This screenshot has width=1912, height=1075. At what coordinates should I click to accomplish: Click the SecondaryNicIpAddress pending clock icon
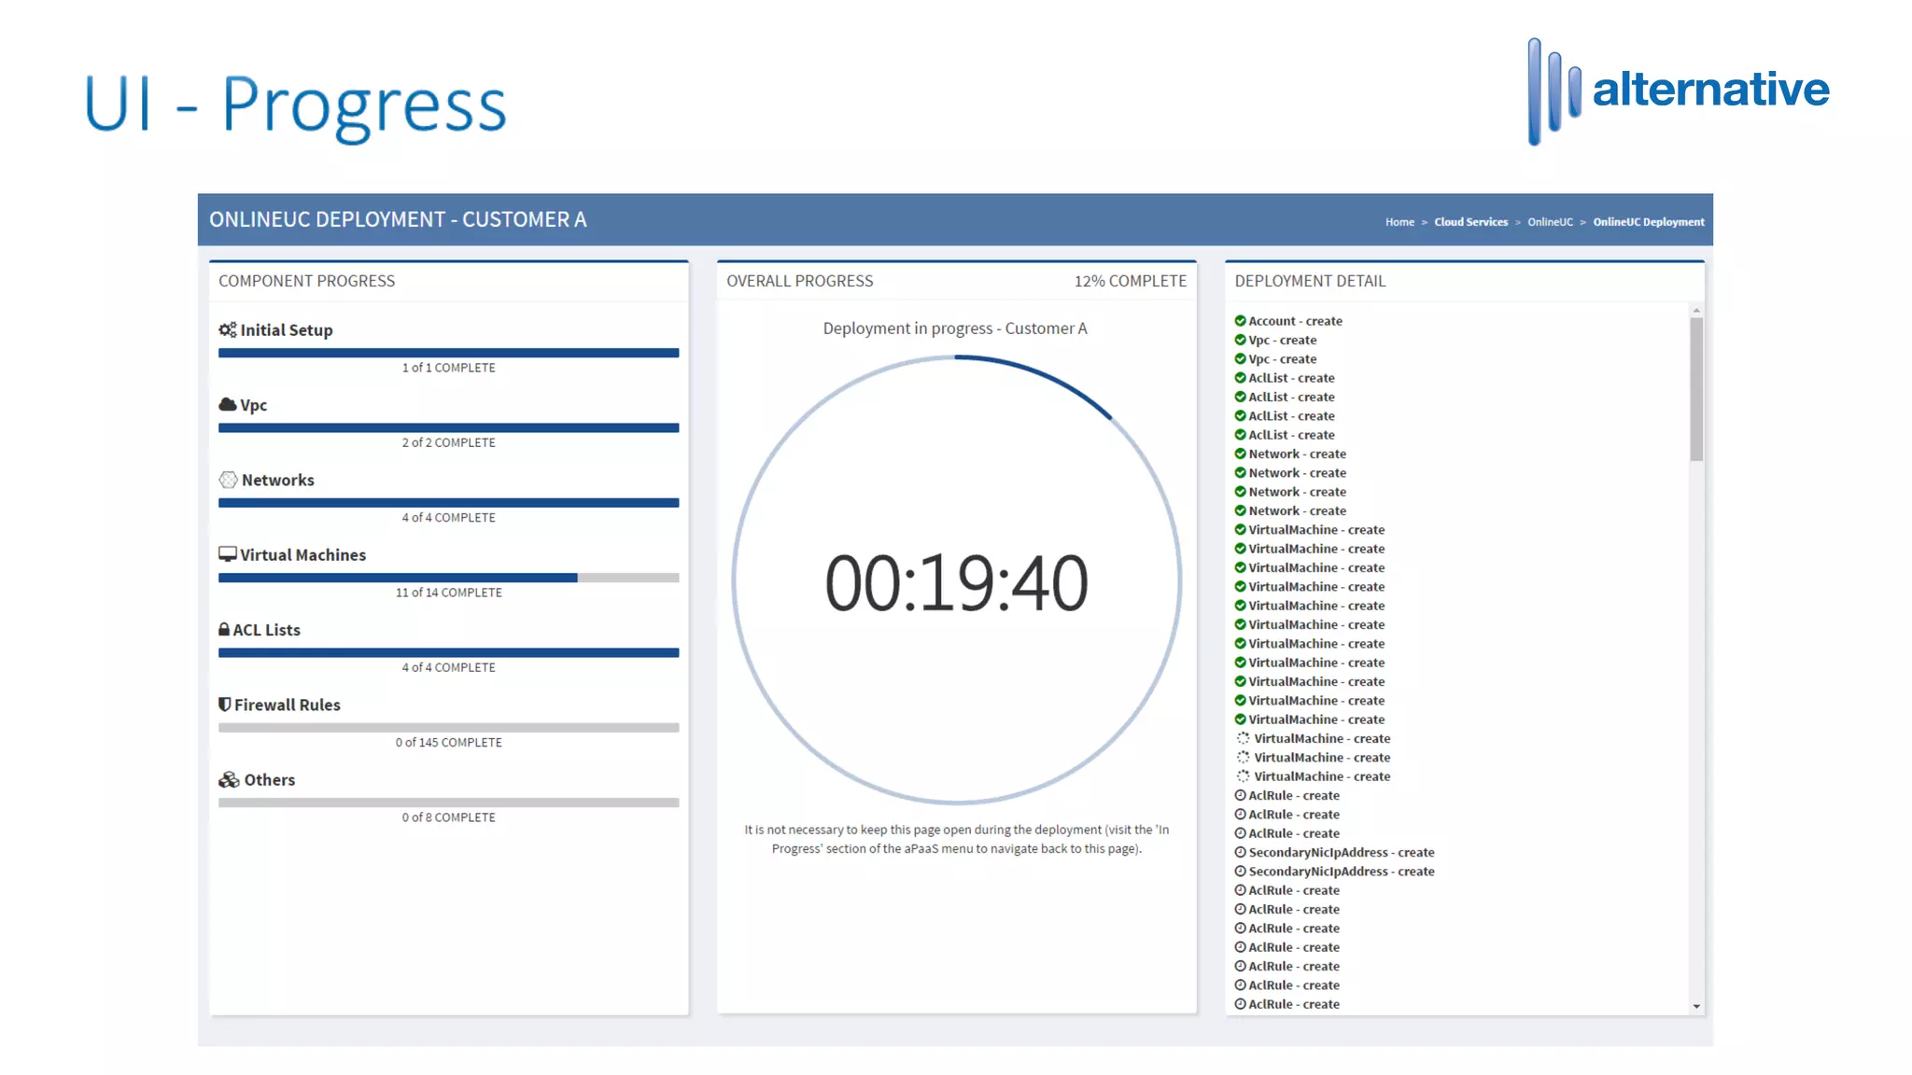coord(1240,852)
